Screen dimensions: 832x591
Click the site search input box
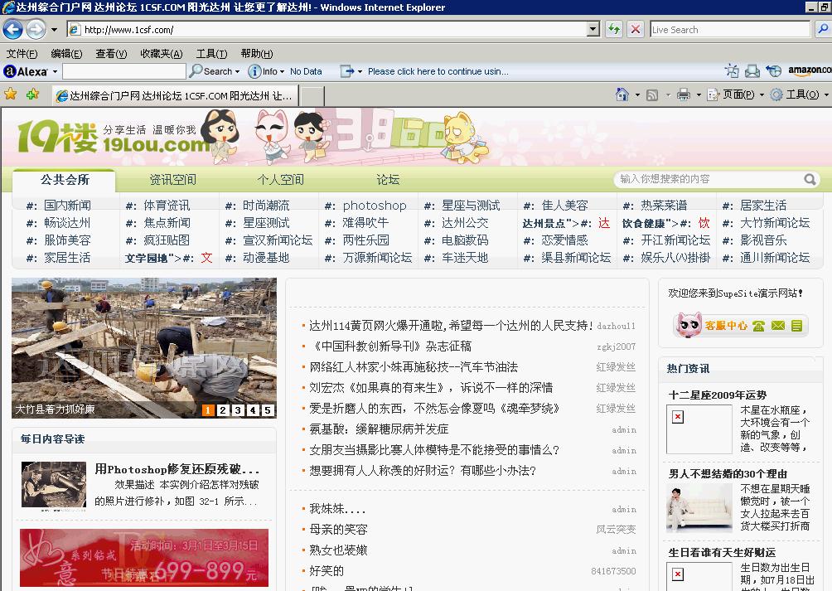pyautogui.click(x=709, y=179)
